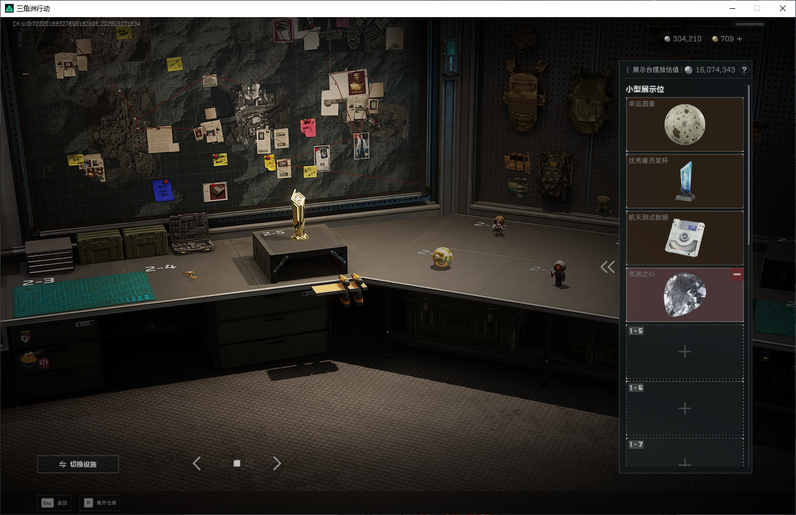Select the 非洲之心 display slot
The height and width of the screenshot is (515, 796).
(684, 295)
